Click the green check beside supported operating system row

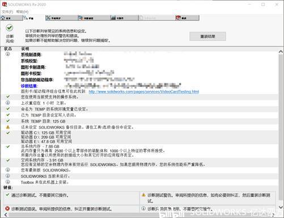point(8,97)
